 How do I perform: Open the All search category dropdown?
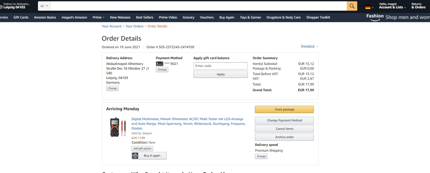point(44,6)
